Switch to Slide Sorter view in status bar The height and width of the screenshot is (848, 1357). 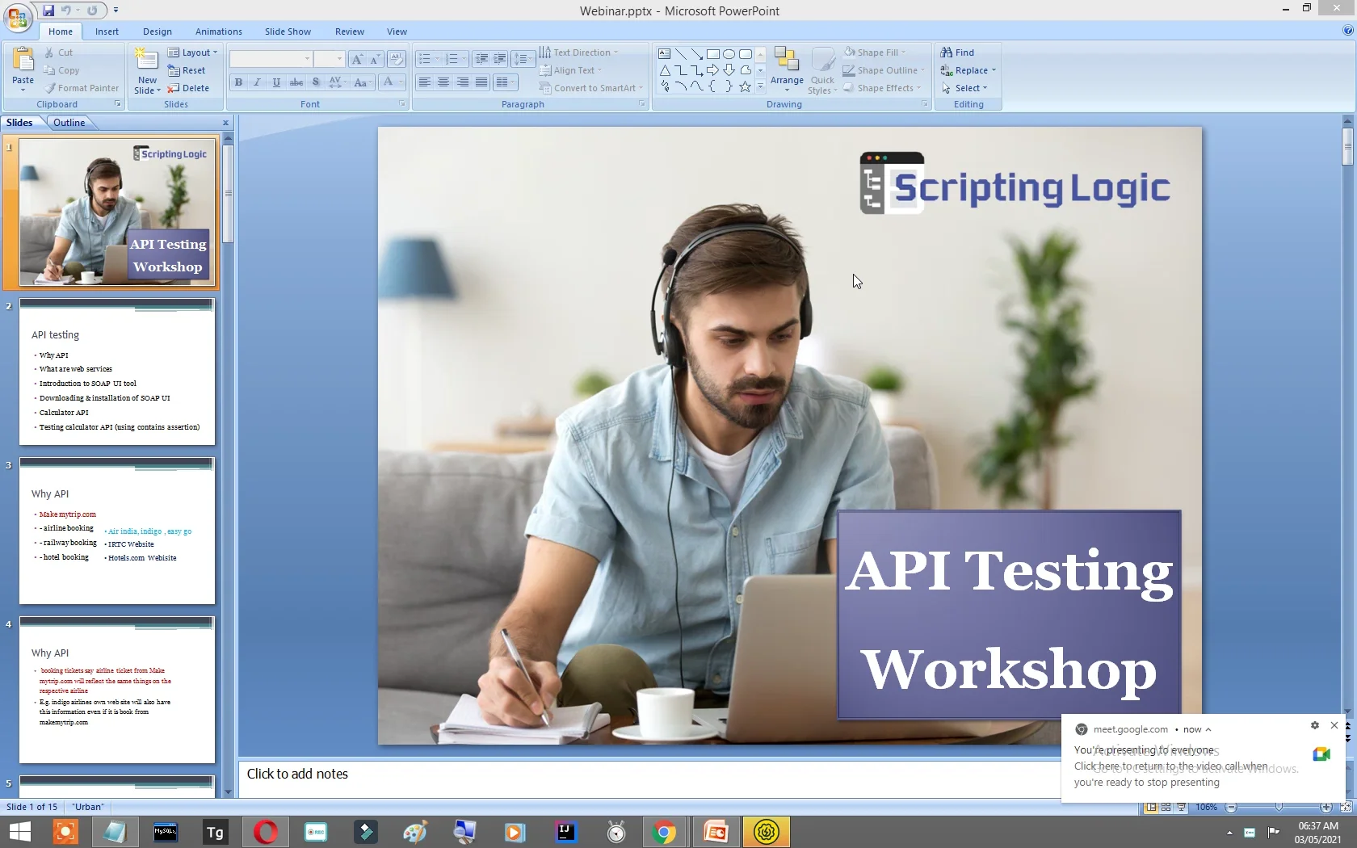coord(1166,807)
